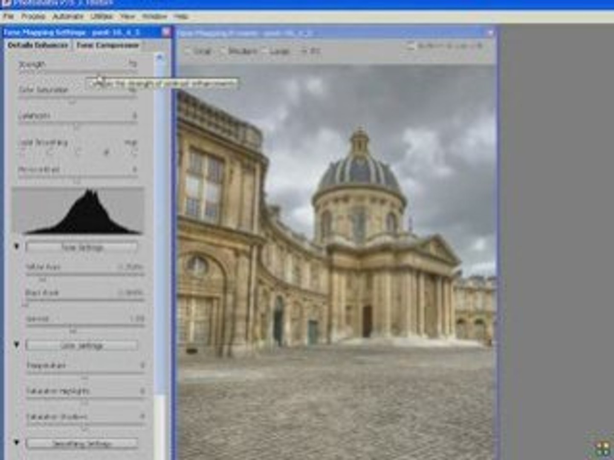This screenshot has height=460, width=614.
Task: Click the Smoothing Settings button
Action: tap(81, 444)
